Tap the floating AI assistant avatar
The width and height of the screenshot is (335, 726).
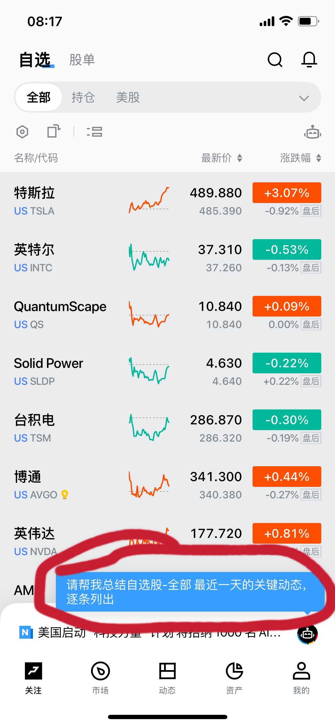tap(308, 634)
